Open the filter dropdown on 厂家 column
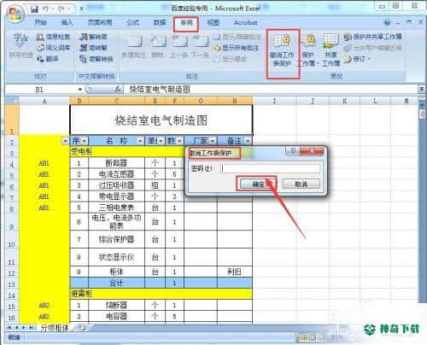The image size is (427, 345). pos(213,141)
